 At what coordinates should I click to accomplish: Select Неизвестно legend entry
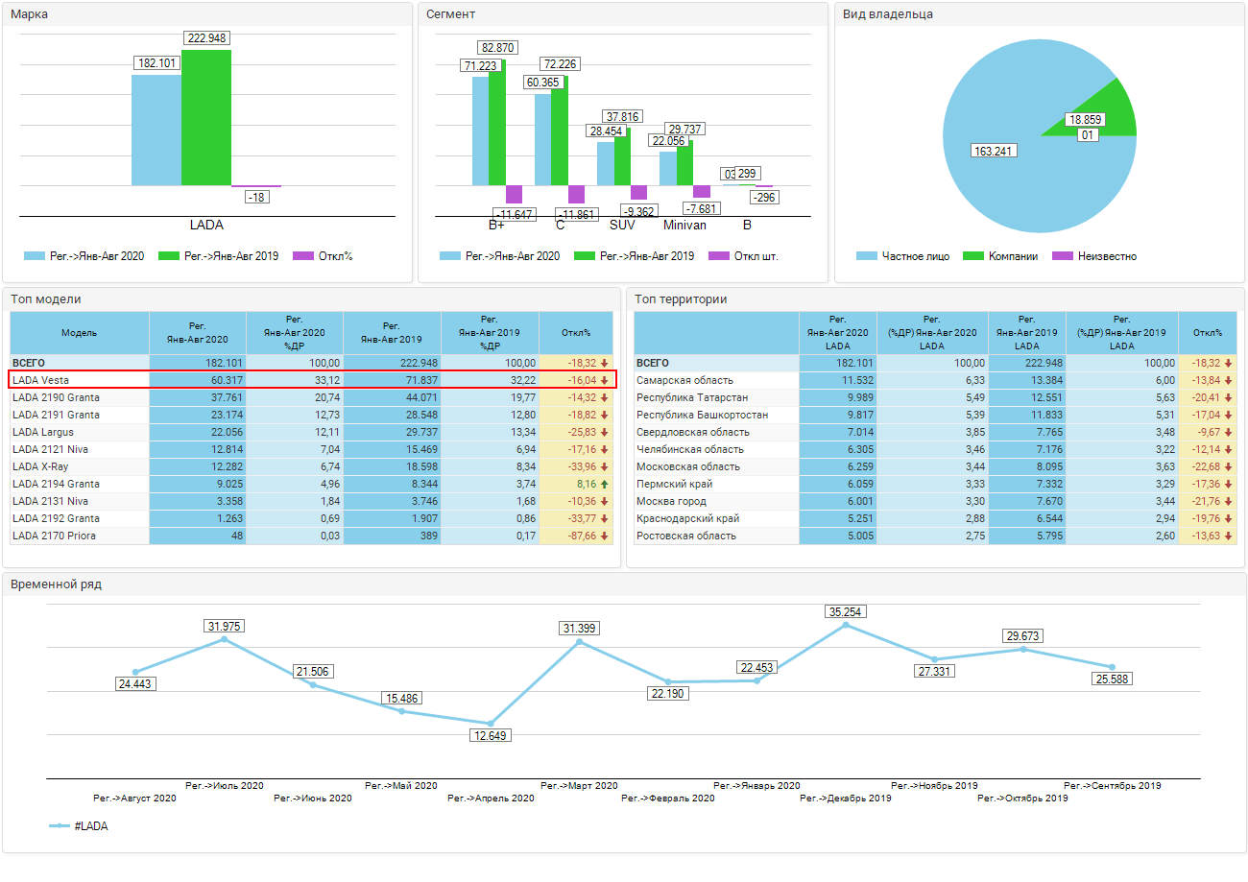coord(1094,256)
